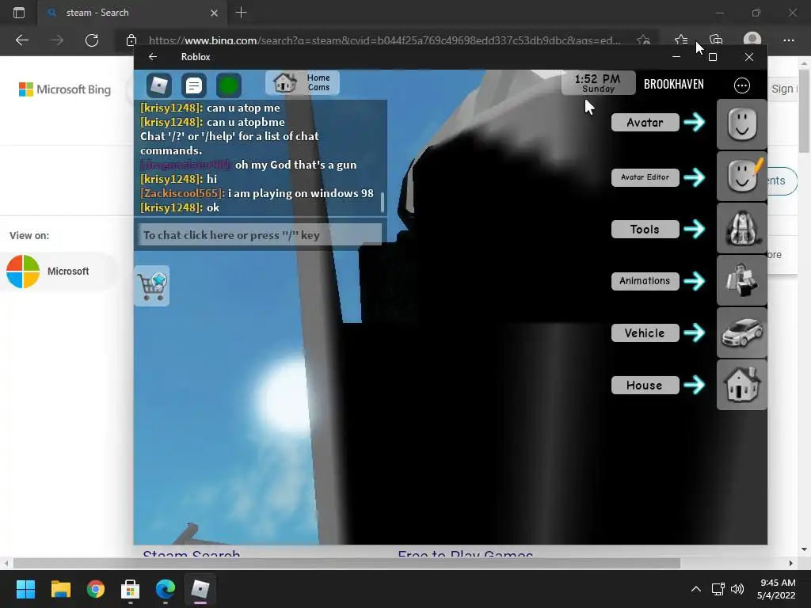
Task: Open the House icon in Brookhaven
Action: point(741,385)
